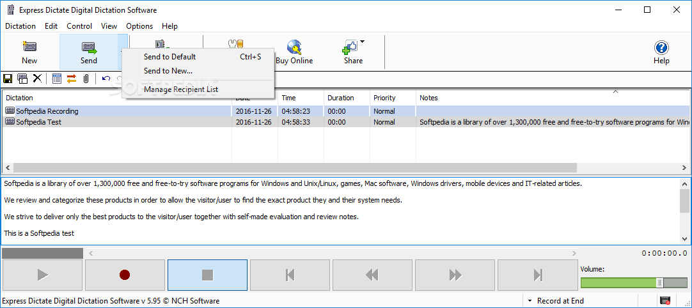The width and height of the screenshot is (692, 308).
Task: Click the paperclip attach file icon
Action: (86, 79)
